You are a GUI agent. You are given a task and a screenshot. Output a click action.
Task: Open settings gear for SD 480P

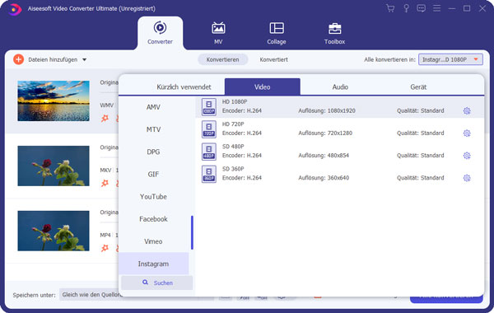coord(467,156)
